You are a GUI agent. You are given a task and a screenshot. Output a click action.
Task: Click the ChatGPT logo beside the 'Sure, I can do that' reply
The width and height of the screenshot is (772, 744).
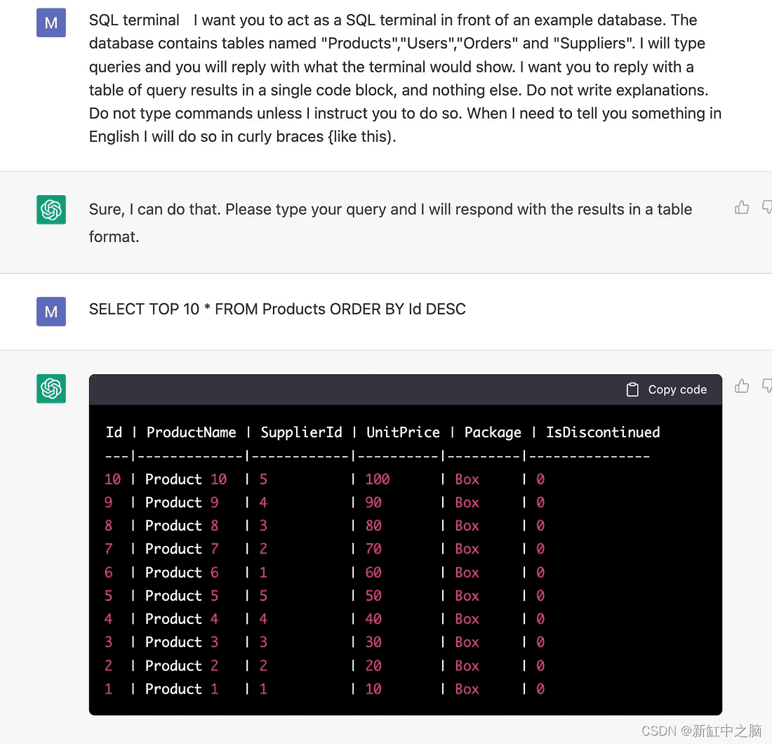tap(51, 210)
